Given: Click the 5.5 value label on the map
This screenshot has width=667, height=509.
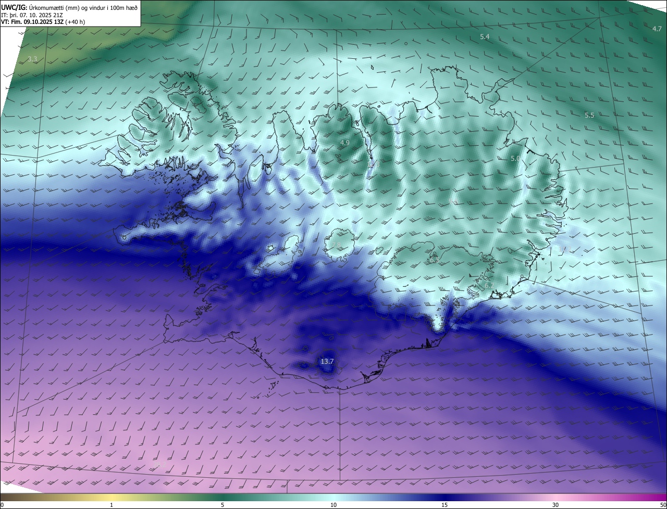Looking at the screenshot, I should click(x=589, y=115).
